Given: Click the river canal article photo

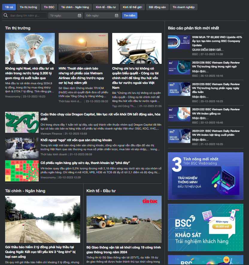Looking at the screenshot, I should pyautogui.click(x=43, y=219).
